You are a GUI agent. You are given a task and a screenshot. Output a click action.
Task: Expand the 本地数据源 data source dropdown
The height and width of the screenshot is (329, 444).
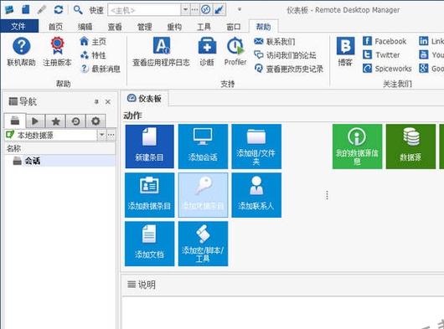(101, 136)
